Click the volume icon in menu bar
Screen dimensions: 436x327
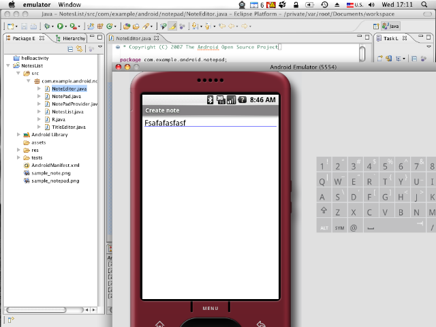click(371, 5)
